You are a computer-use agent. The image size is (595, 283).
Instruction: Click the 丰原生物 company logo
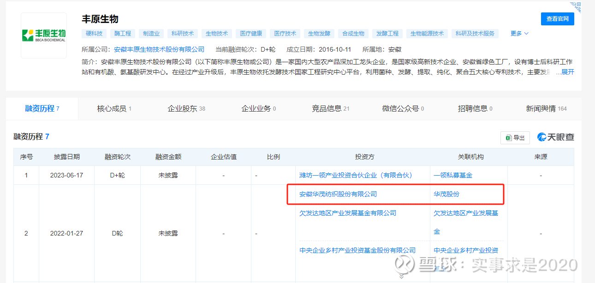coord(44,35)
